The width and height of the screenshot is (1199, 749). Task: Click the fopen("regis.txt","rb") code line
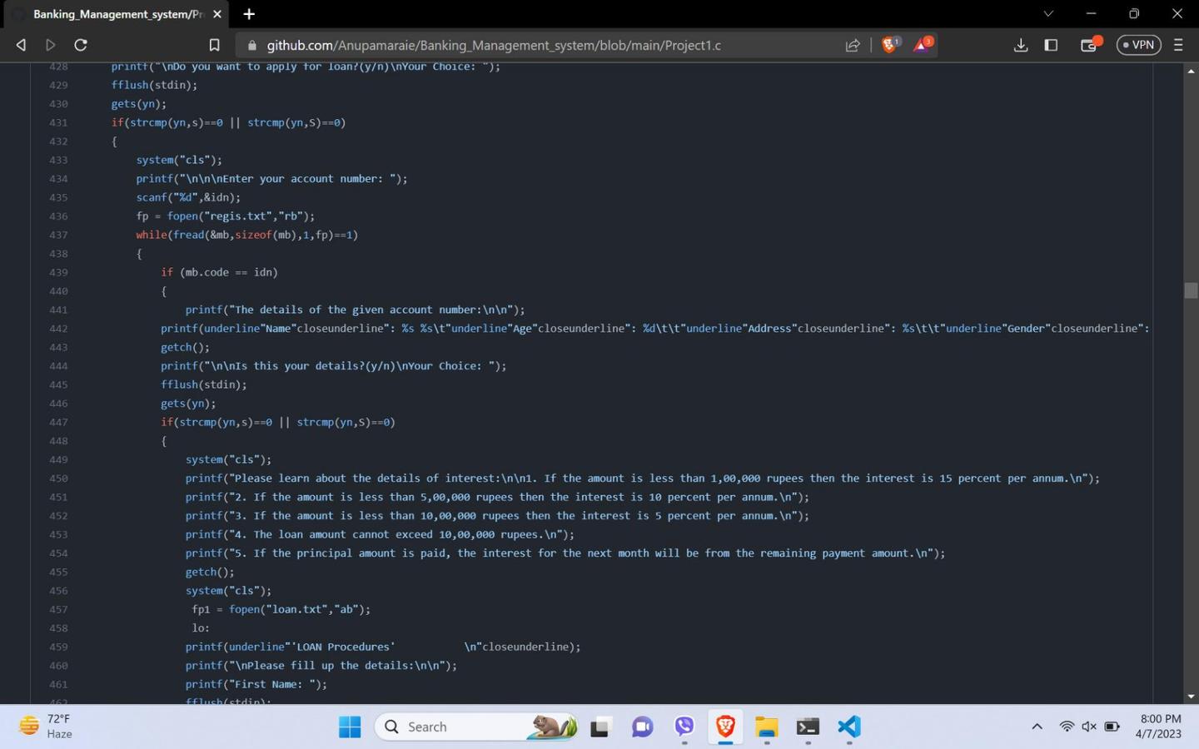[x=226, y=216]
